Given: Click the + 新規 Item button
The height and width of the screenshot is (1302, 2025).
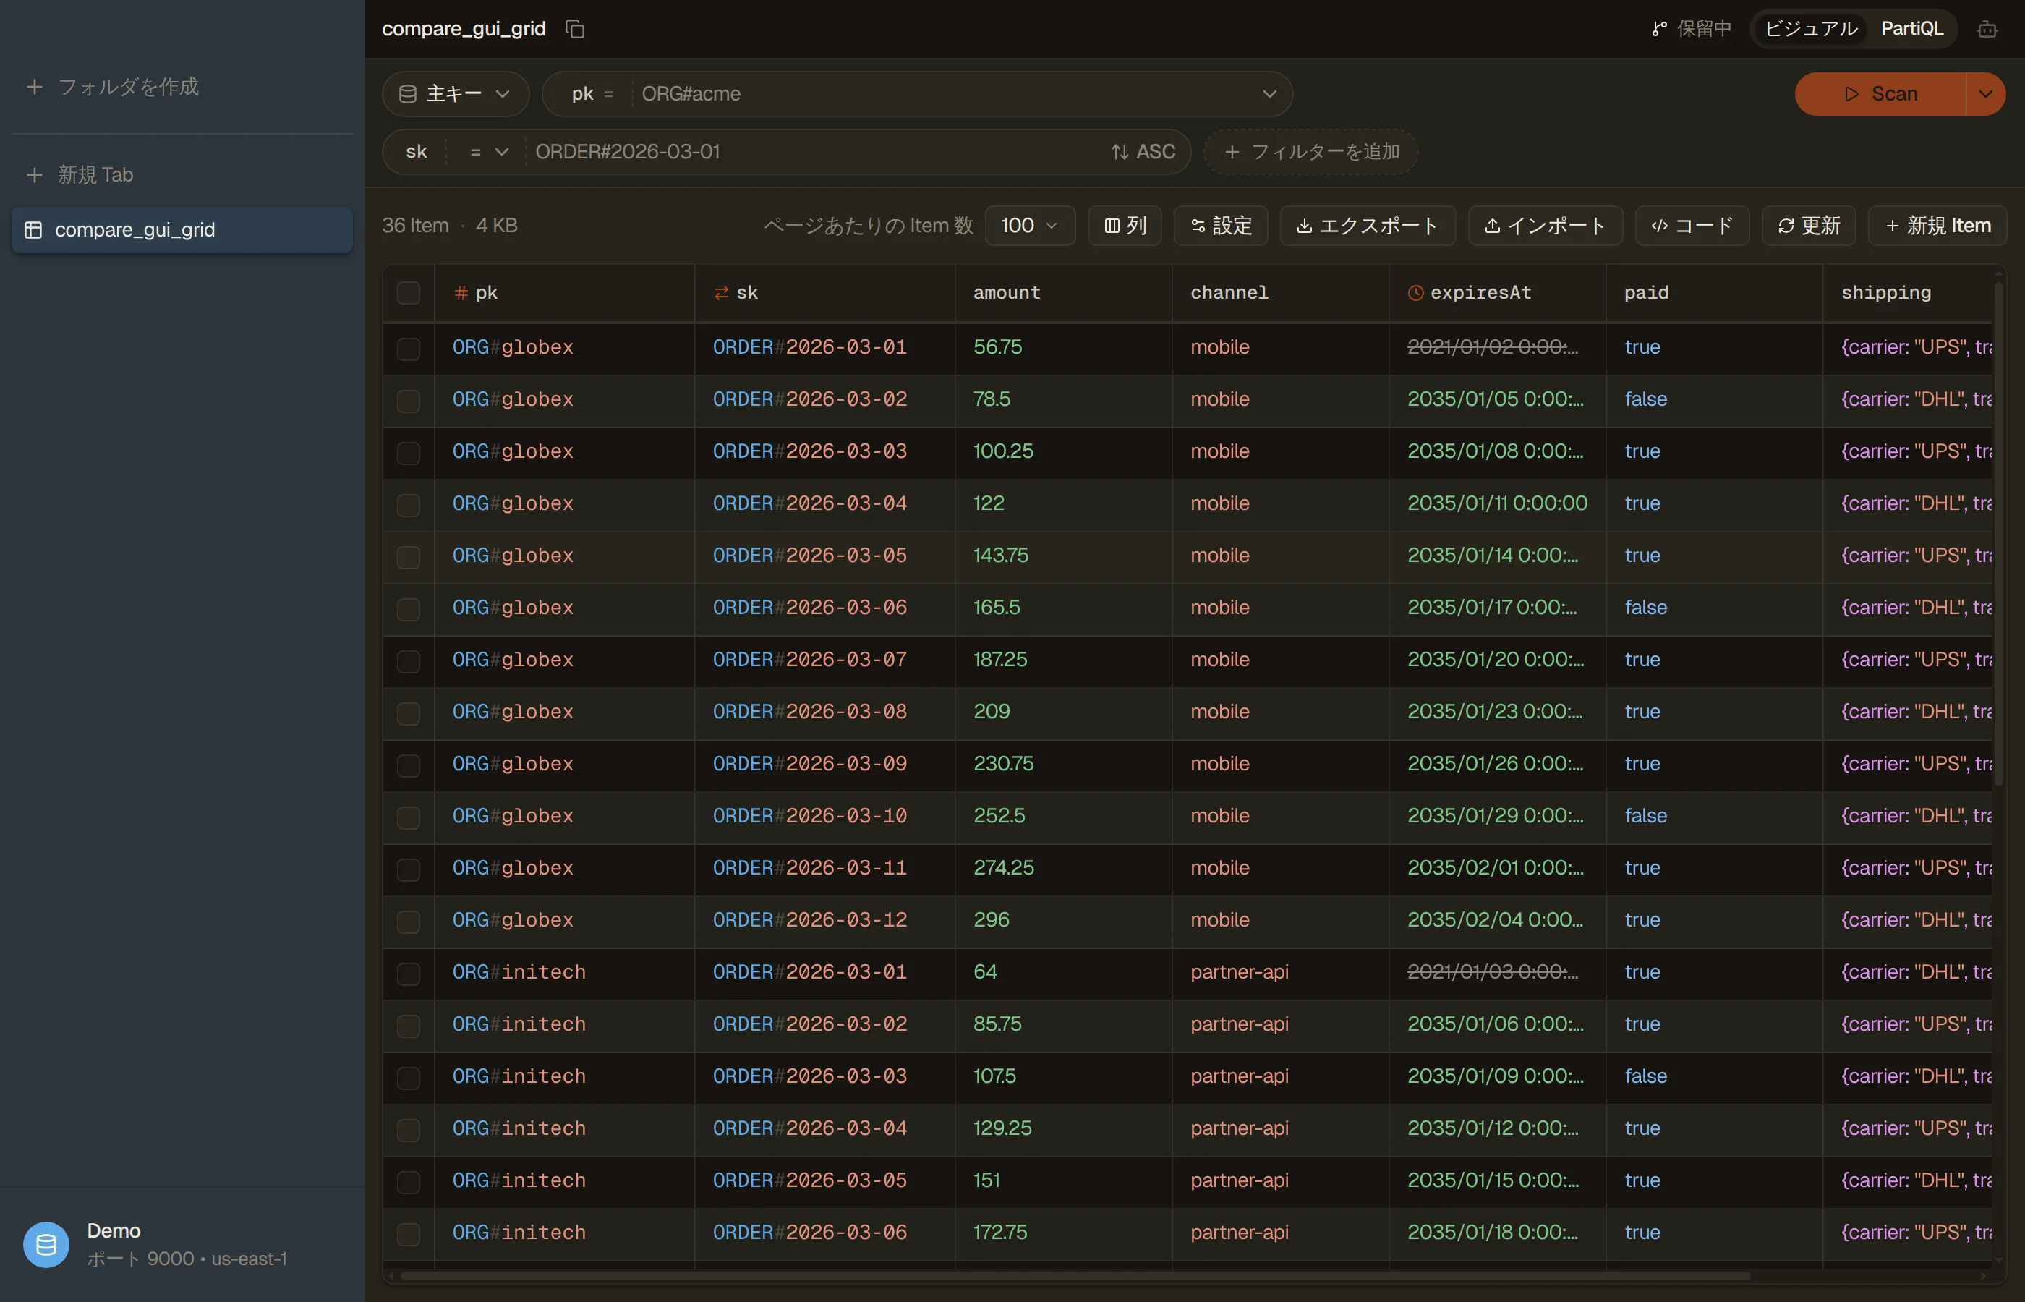Looking at the screenshot, I should (x=1937, y=226).
